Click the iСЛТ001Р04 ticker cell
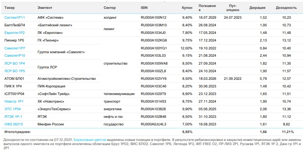The image size is (305, 152). [x=14, y=94]
